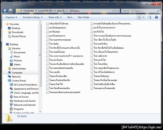Expand breadcrumb arrow after สร้างเว็บ
The height and width of the screenshot is (130, 163).
click(x=67, y=11)
